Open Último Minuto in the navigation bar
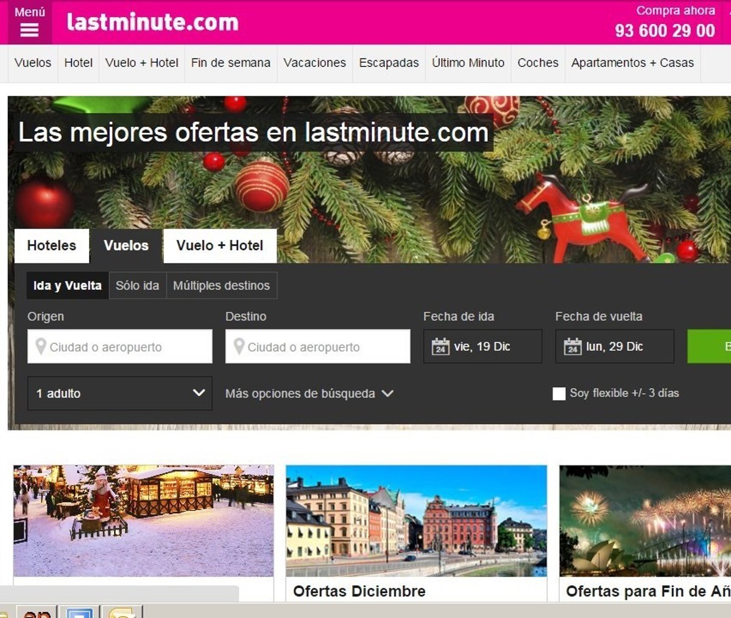Viewport: 731px width, 618px height. click(468, 63)
